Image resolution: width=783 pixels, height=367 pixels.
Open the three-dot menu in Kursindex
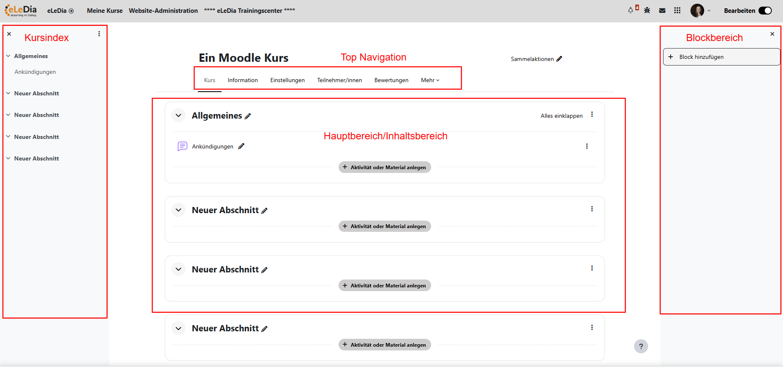(99, 34)
